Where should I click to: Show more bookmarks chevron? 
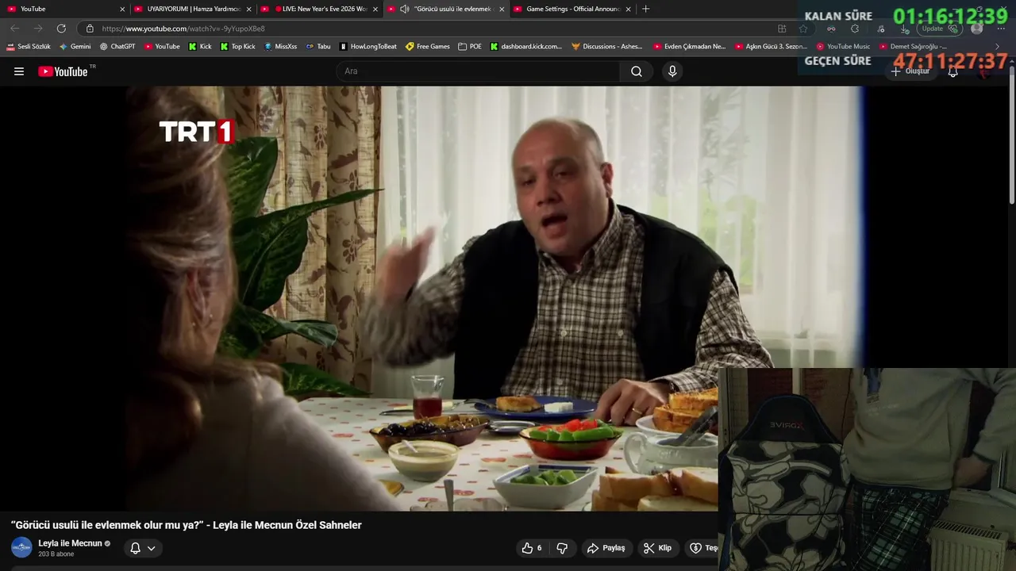pos(998,47)
